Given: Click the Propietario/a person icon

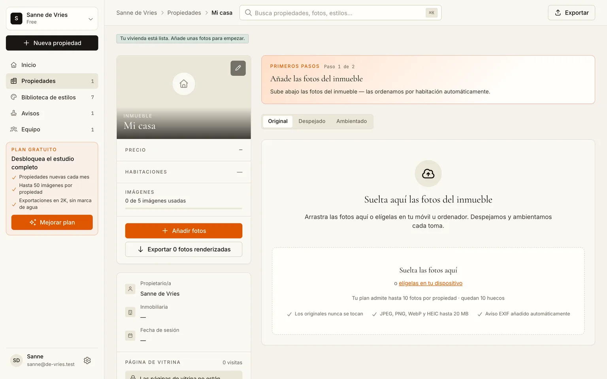Looking at the screenshot, I should click(130, 289).
